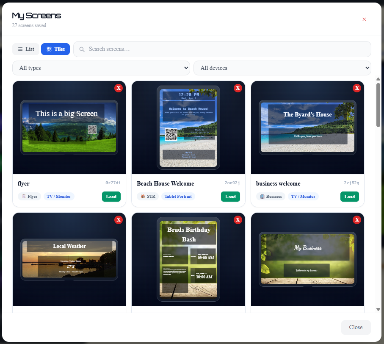Open The Byard's House thumbnail
384x344 pixels.
point(307,128)
